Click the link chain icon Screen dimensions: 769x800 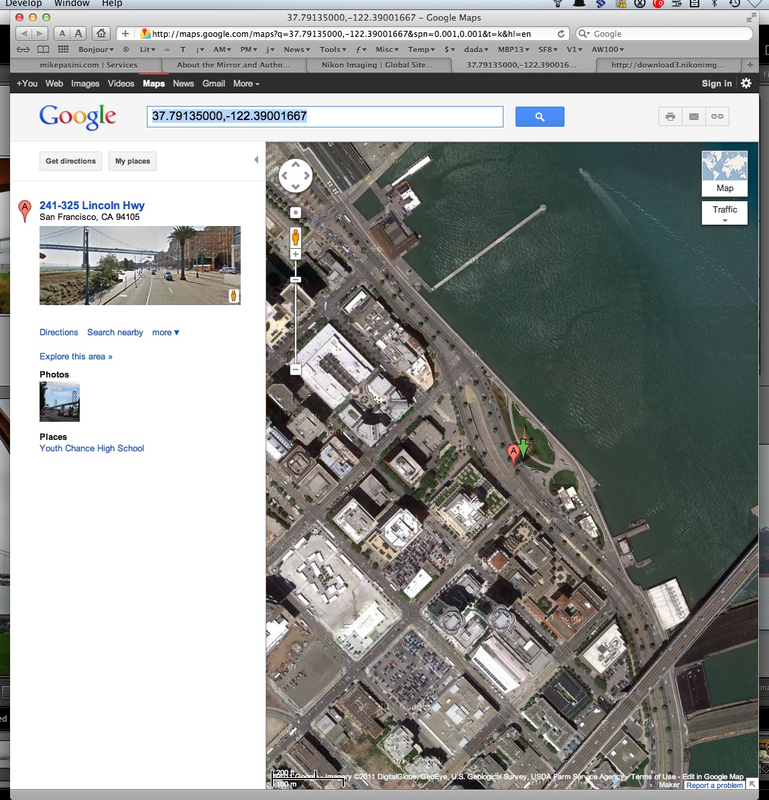click(717, 117)
